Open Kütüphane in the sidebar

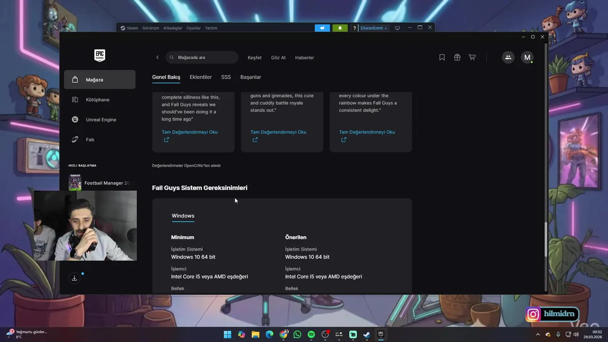[100, 100]
